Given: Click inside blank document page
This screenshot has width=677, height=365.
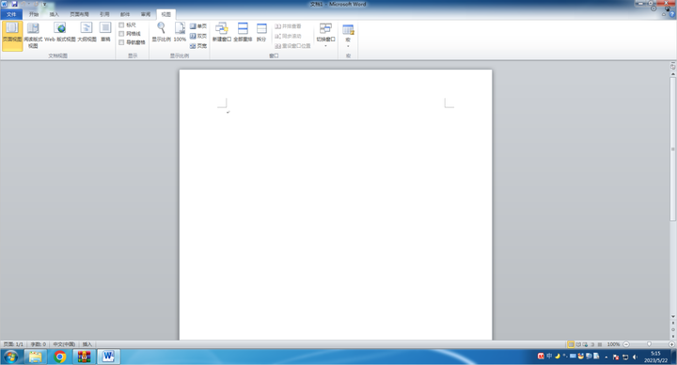Looking at the screenshot, I should click(336, 205).
